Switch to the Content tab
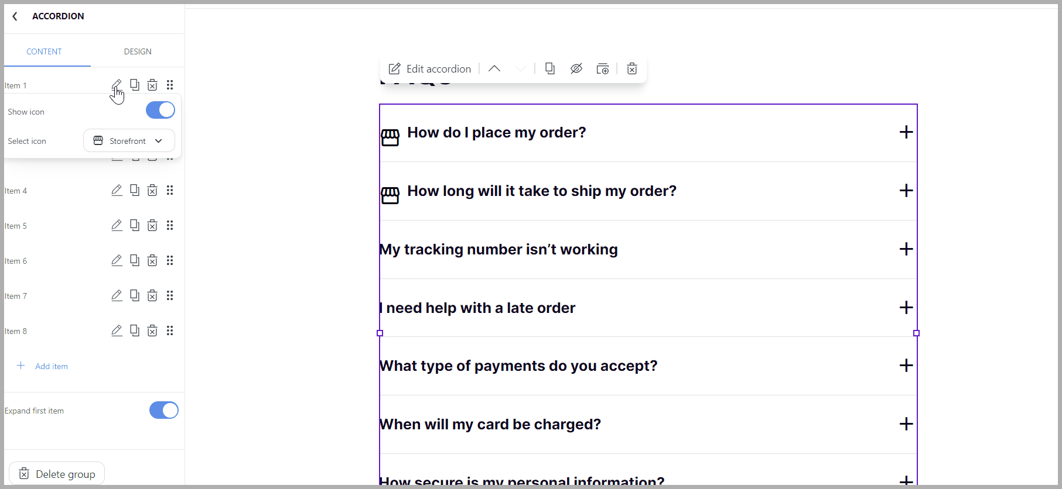The width and height of the screenshot is (1062, 489). (x=44, y=51)
